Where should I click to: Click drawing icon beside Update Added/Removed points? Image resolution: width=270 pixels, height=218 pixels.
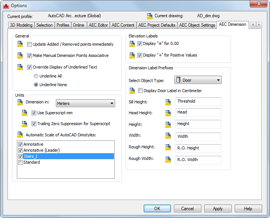click(20, 44)
